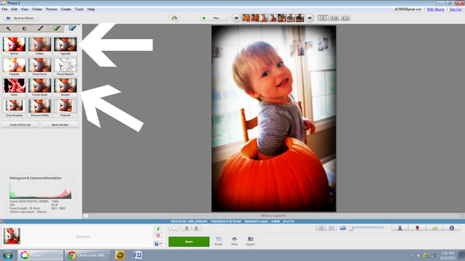465x261 pixels.
Task: Click the Picnik edit icon in toolbar
Action: (174, 18)
